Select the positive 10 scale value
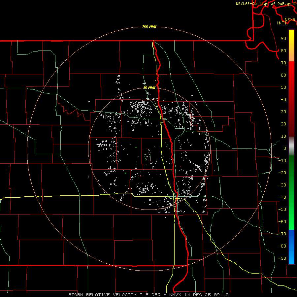 283,136
